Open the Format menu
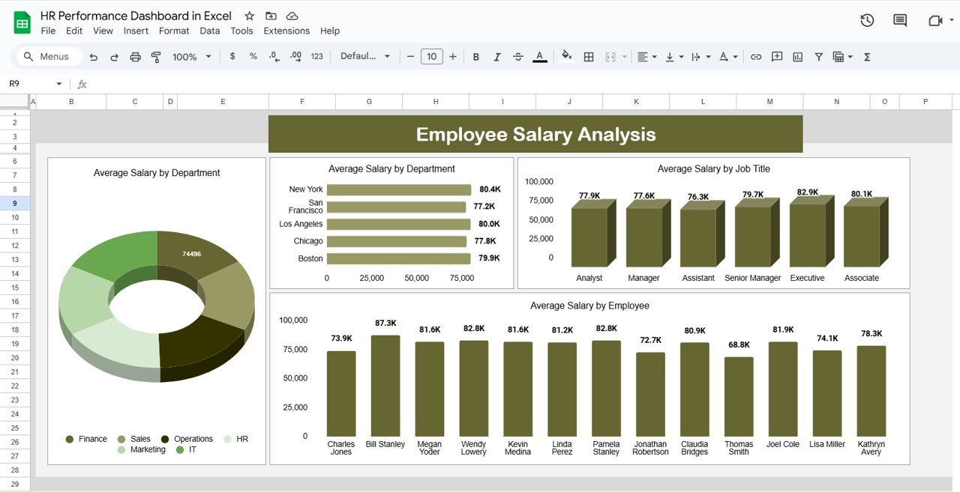The image size is (960, 492). 174,31
